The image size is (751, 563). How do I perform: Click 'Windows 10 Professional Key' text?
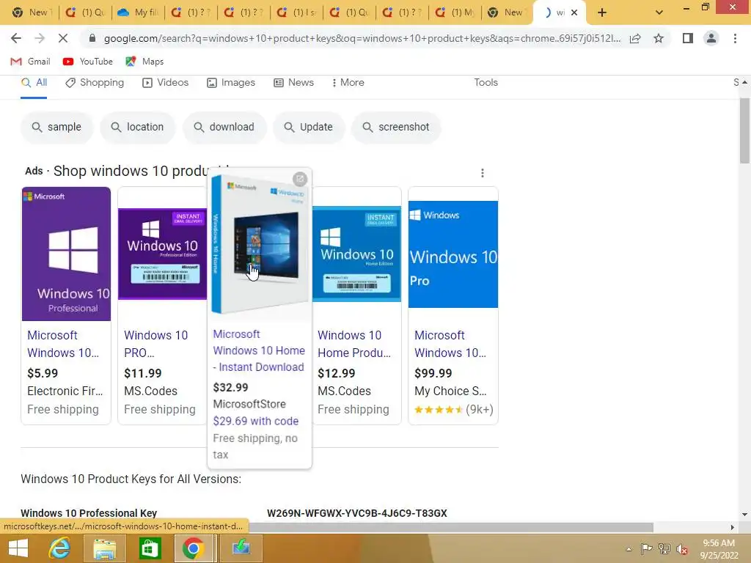click(x=89, y=513)
